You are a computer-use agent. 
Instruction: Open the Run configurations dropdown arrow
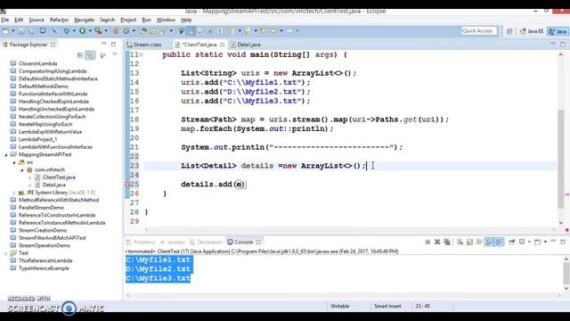click(90, 31)
